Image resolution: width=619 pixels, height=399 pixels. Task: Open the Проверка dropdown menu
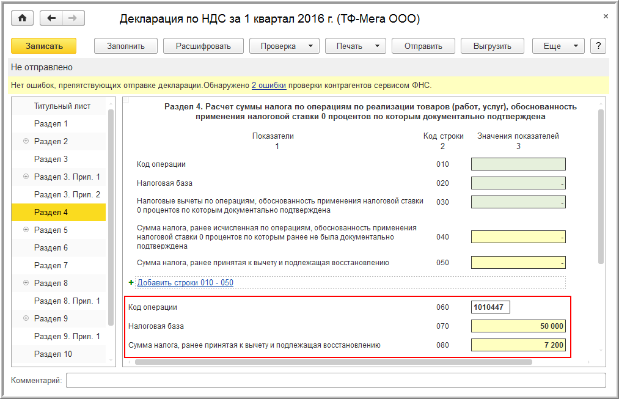pos(284,46)
